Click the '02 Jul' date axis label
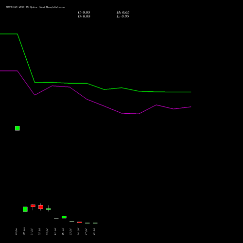 point(39,232)
